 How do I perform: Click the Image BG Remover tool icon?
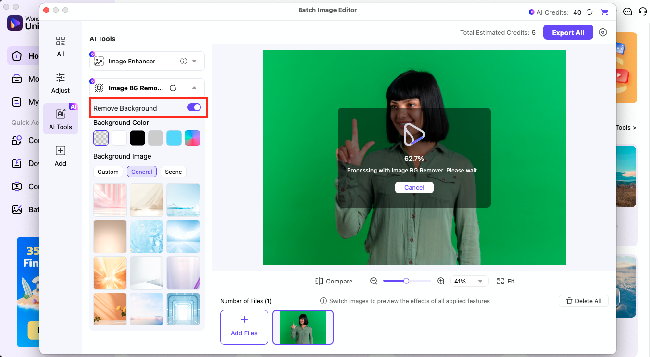coord(99,88)
